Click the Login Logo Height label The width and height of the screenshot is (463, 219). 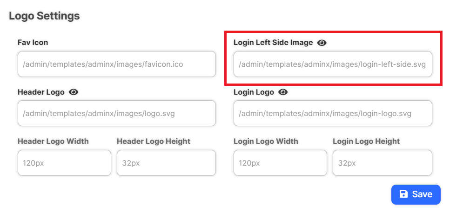tap(366, 142)
